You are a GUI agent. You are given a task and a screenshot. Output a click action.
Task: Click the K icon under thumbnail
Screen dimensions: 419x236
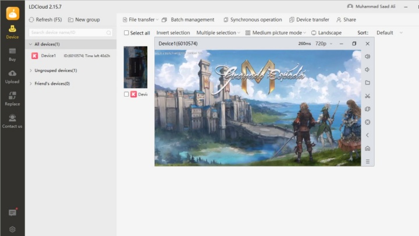coord(134,94)
